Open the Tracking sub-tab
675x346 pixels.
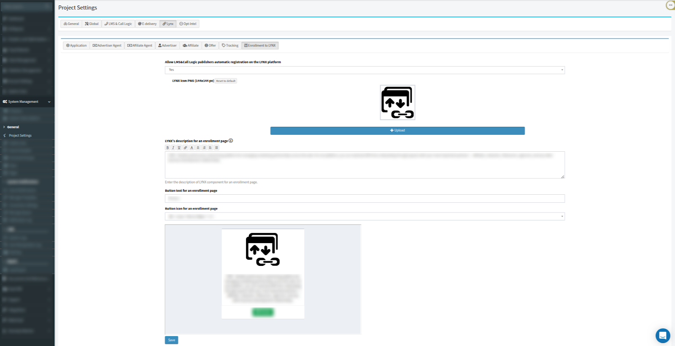(x=230, y=46)
